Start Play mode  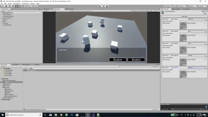coord(100,6)
